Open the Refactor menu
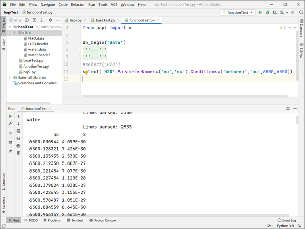Screen dimensions: 305x229 point(78,4)
